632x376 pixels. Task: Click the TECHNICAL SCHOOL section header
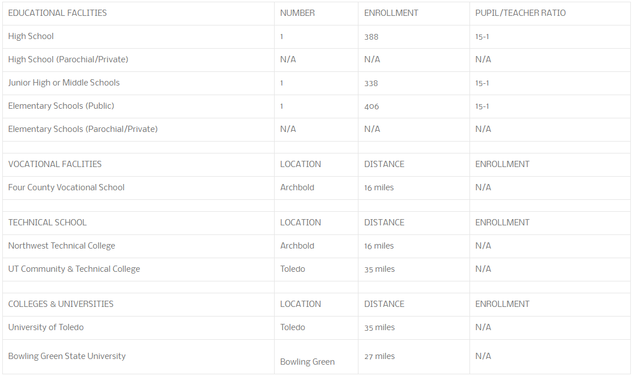[47, 223]
